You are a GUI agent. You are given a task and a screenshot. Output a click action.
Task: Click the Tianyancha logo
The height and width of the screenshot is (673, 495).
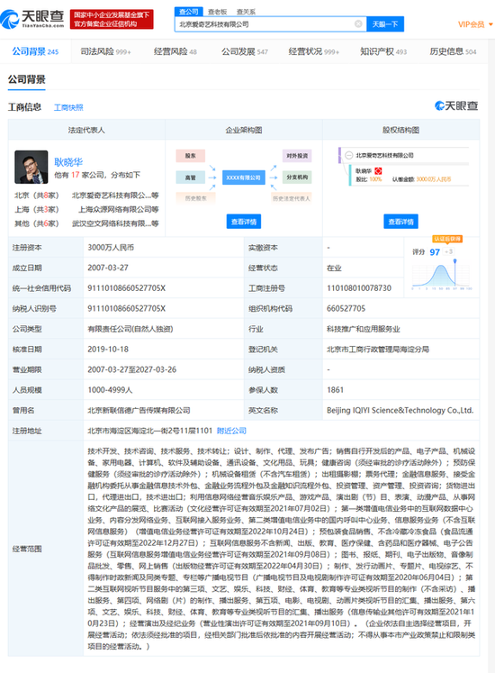[x=32, y=19]
